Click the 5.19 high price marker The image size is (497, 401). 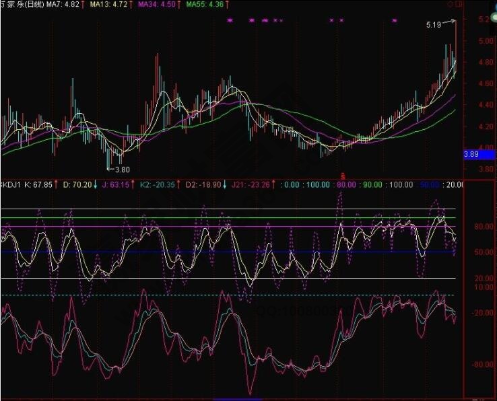tap(434, 25)
